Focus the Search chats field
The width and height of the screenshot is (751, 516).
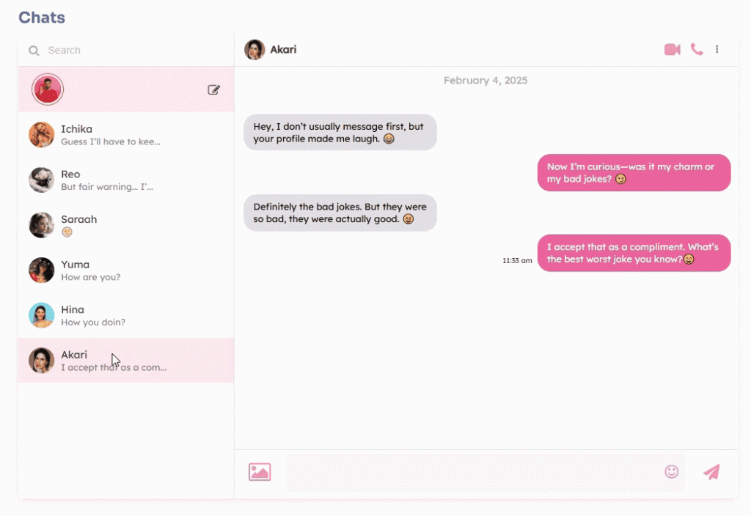point(126,51)
